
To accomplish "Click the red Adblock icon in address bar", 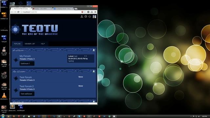I will coord(82,12).
